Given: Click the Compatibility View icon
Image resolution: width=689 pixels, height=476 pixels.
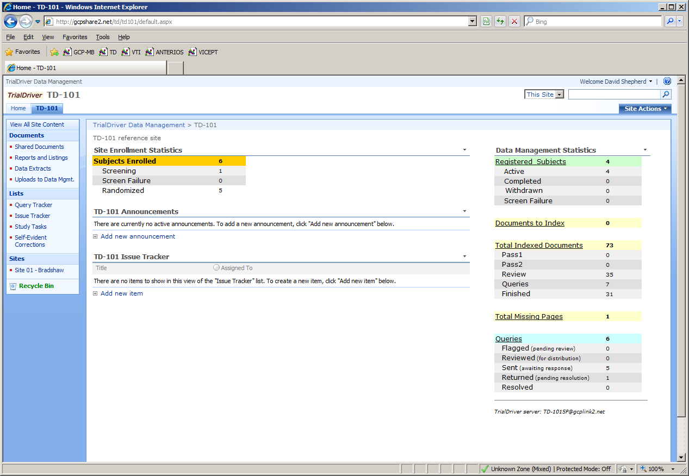Looking at the screenshot, I should (486, 22).
